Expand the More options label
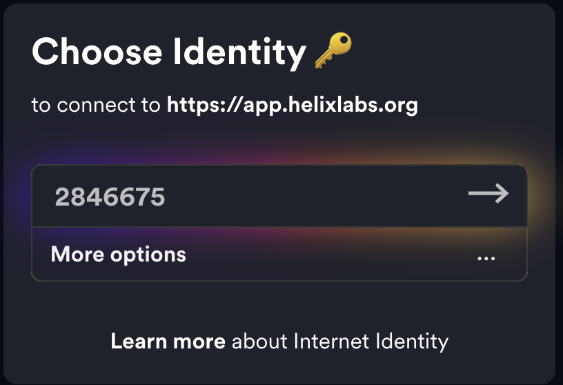The width and height of the screenshot is (563, 385). pos(119,254)
